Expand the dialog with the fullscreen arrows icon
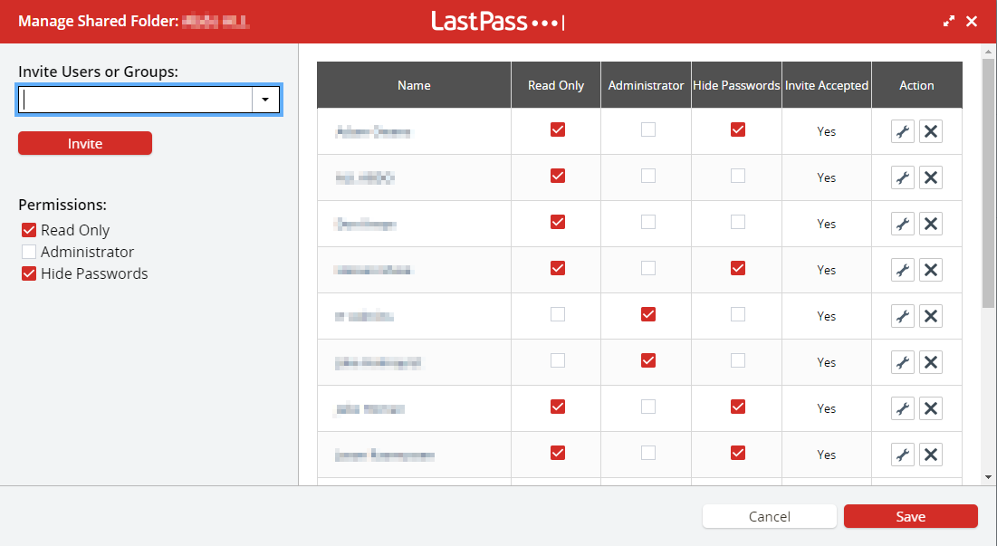This screenshot has height=546, width=997. pos(949,22)
